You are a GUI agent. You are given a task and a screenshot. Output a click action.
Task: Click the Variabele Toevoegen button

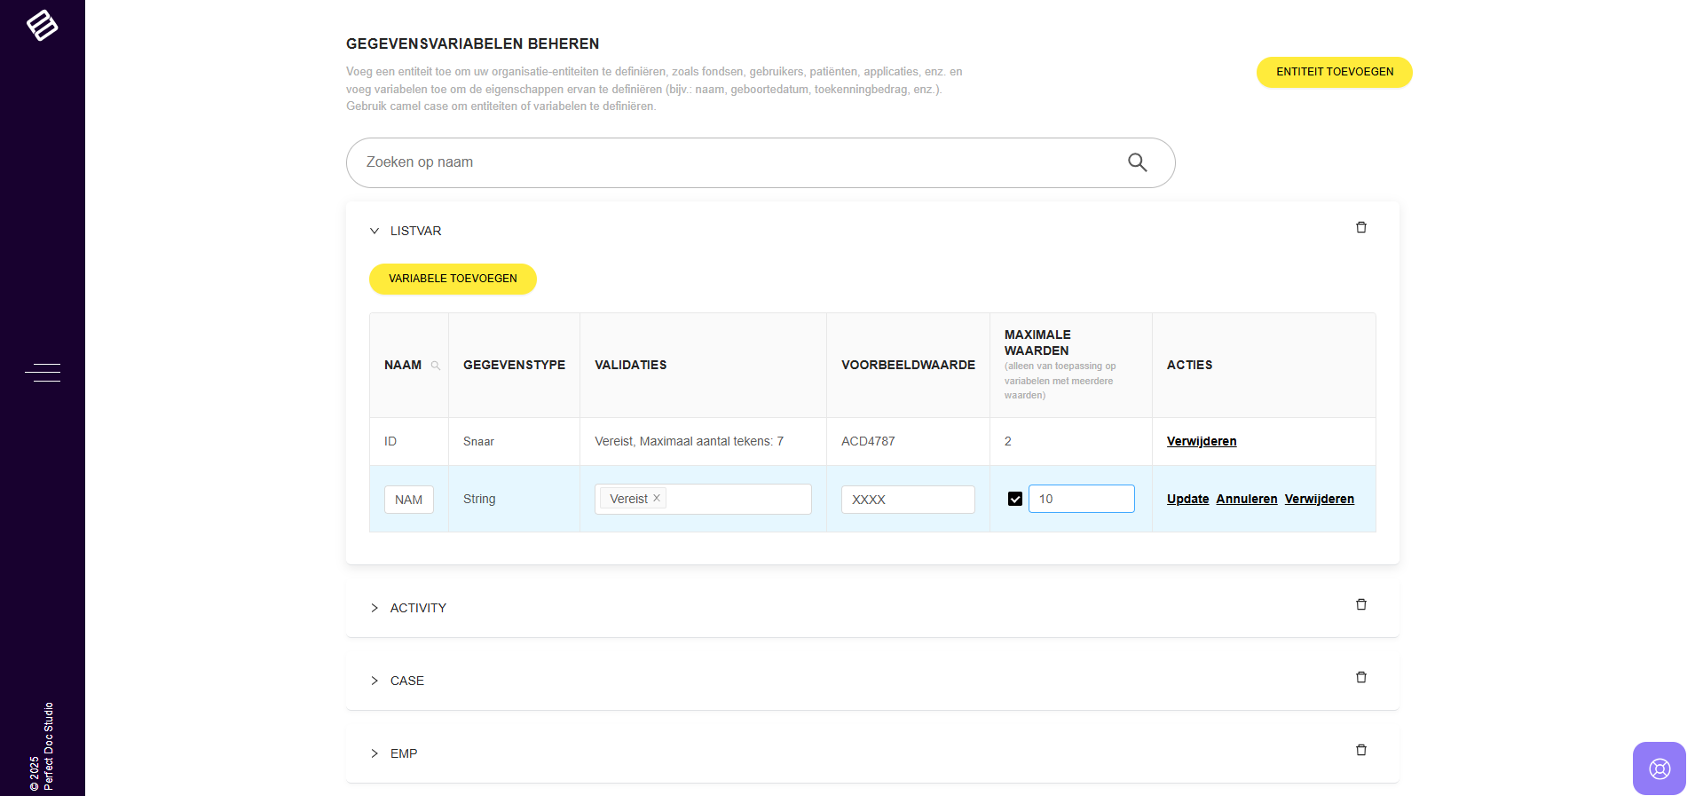pyautogui.click(x=453, y=279)
